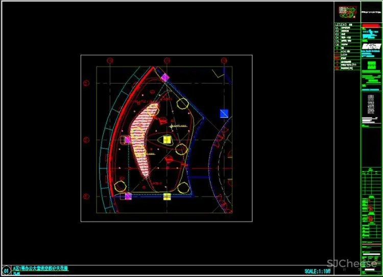Select the yellow square on bottom gridline
Viewport: 383px width, 277px height.
coord(167,197)
